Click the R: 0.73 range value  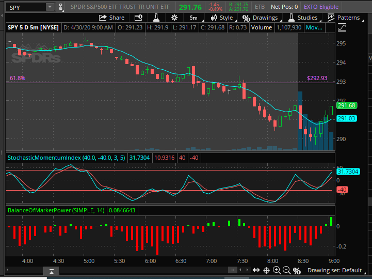click(x=238, y=27)
